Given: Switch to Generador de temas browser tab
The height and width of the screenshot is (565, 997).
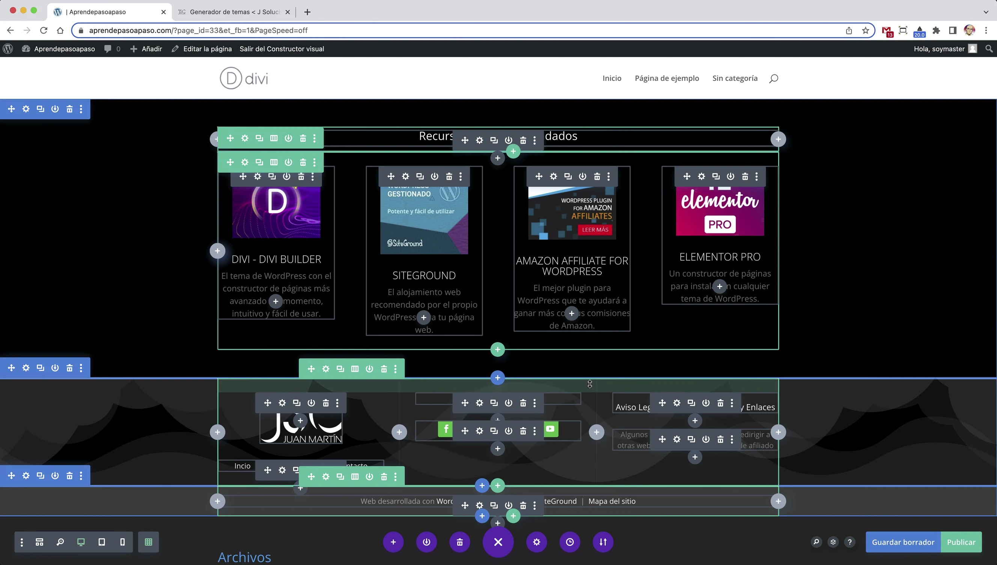Looking at the screenshot, I should click(234, 12).
